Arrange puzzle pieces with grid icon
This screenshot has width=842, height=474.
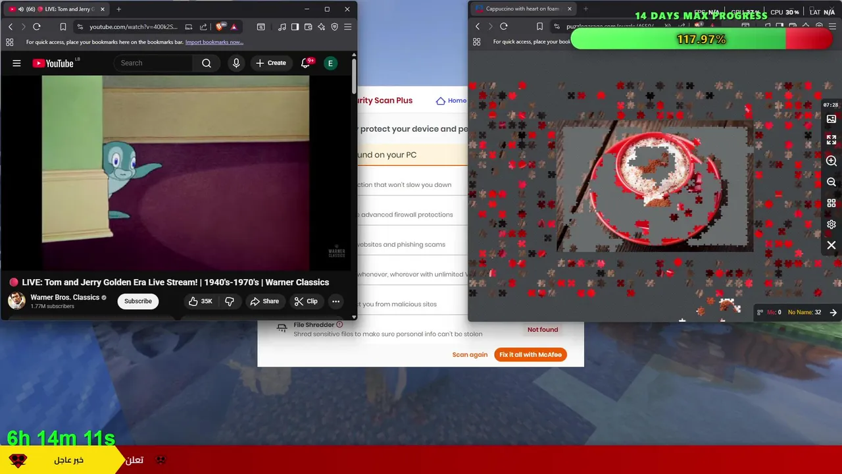tap(831, 203)
